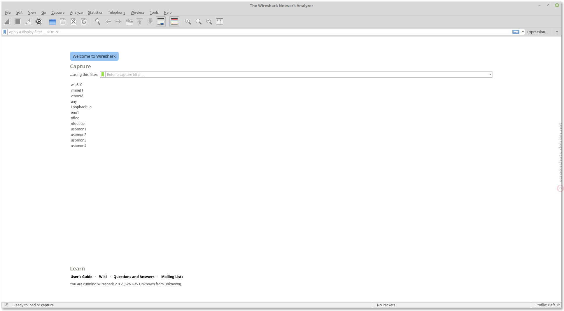Select the nfqueue interface

click(78, 123)
